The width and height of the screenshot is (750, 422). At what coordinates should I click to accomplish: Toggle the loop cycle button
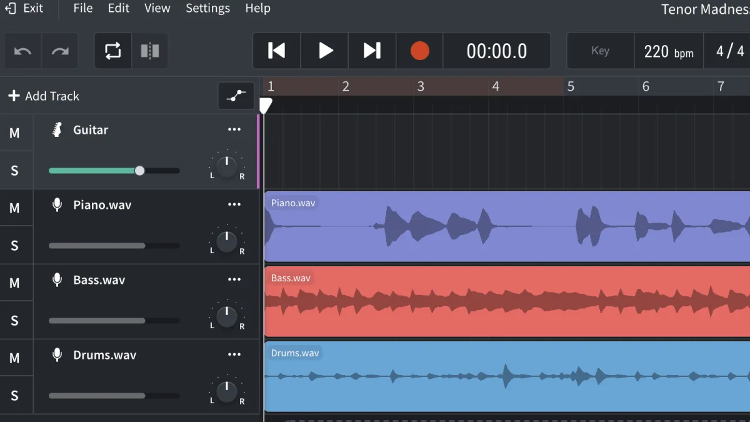pyautogui.click(x=113, y=51)
